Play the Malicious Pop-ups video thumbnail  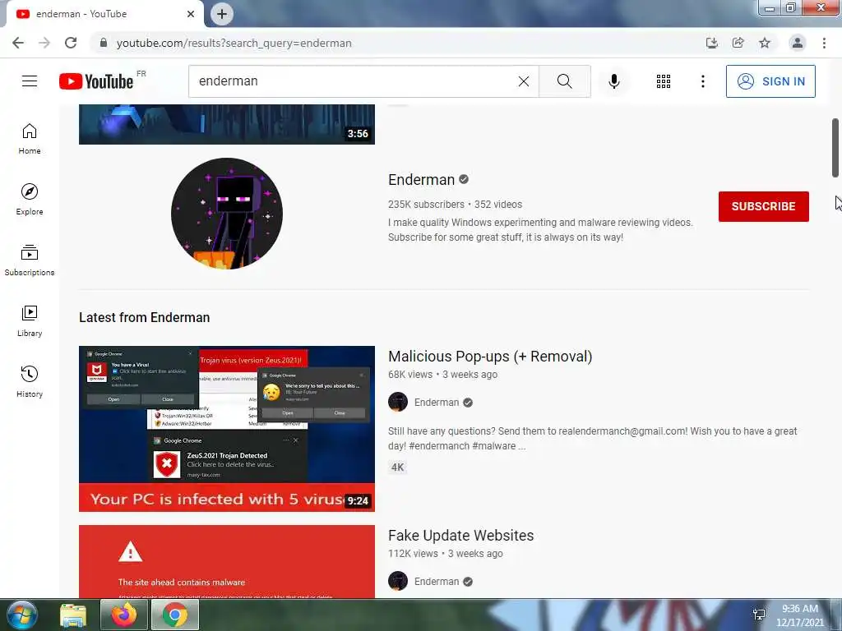click(x=227, y=428)
